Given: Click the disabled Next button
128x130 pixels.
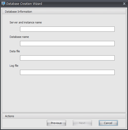Looking at the screenshot, I should [x=82, y=123].
